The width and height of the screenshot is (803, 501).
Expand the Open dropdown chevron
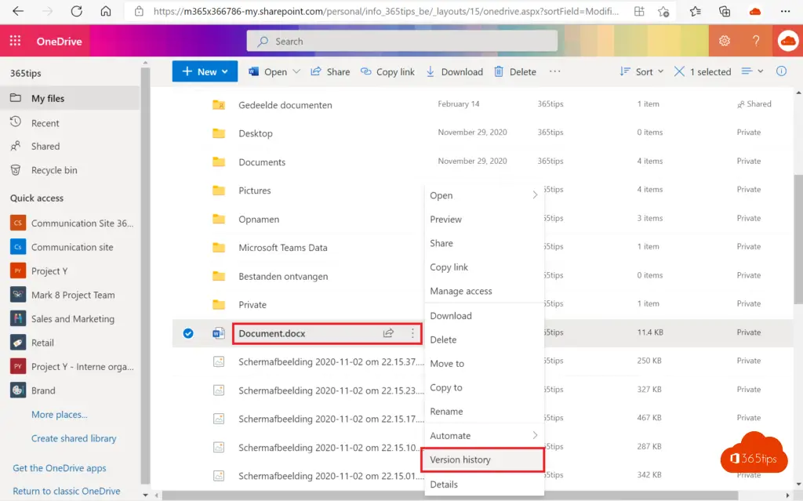(x=296, y=71)
